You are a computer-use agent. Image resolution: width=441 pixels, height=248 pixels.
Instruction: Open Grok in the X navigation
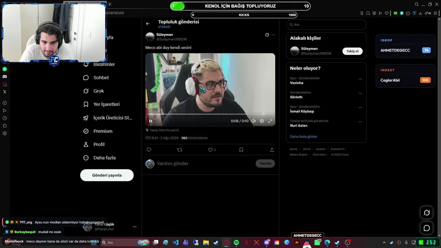click(94, 91)
